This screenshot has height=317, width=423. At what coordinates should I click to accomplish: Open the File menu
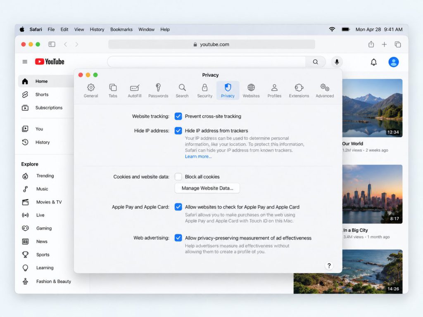click(x=51, y=29)
